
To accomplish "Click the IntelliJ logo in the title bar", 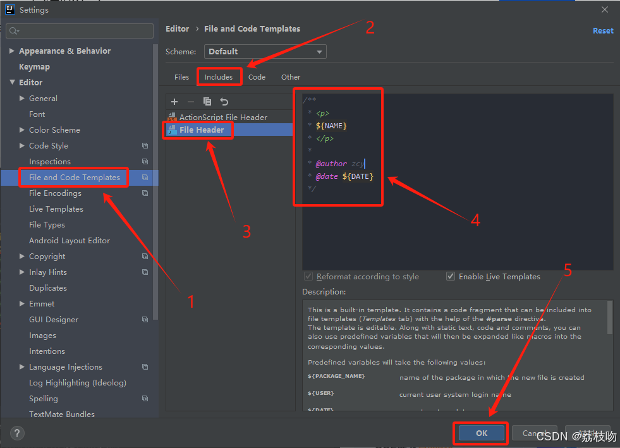I will (x=10, y=9).
